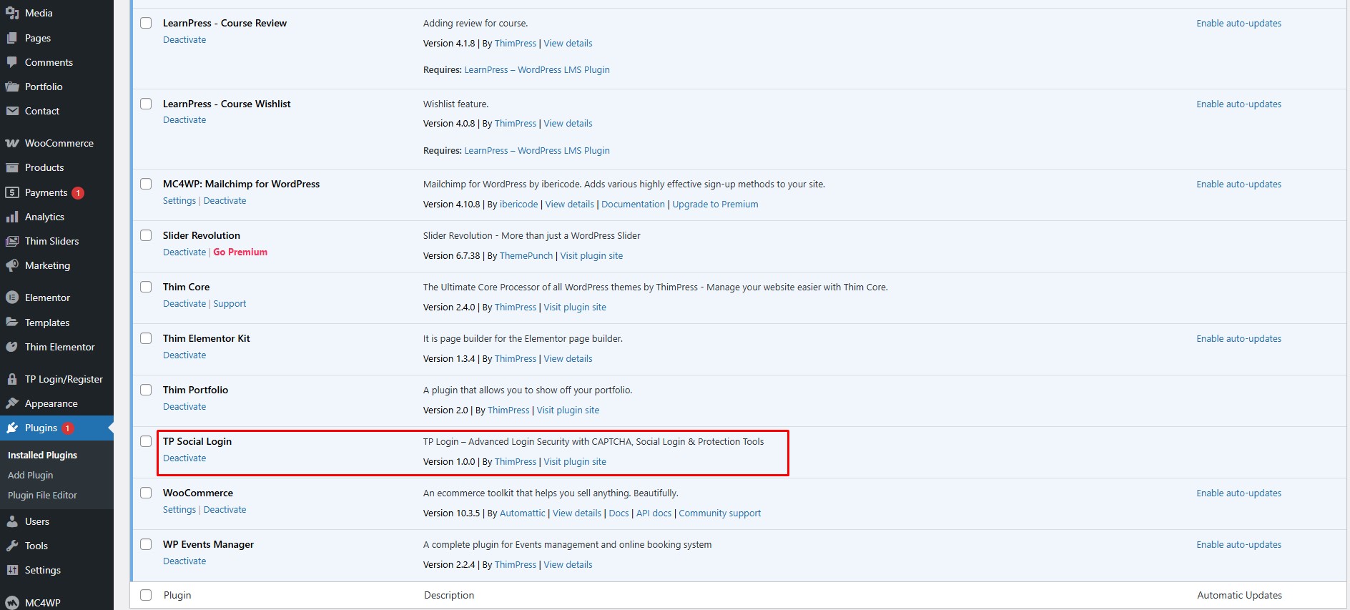Viewport: 1350px width, 610px height.
Task: Click the TP Login/Register lock icon
Action: coord(12,379)
